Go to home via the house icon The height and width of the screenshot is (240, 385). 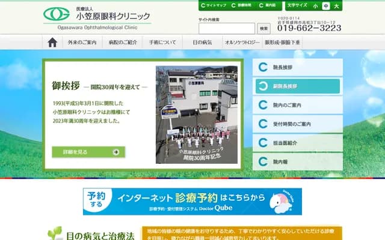[x=52, y=43]
